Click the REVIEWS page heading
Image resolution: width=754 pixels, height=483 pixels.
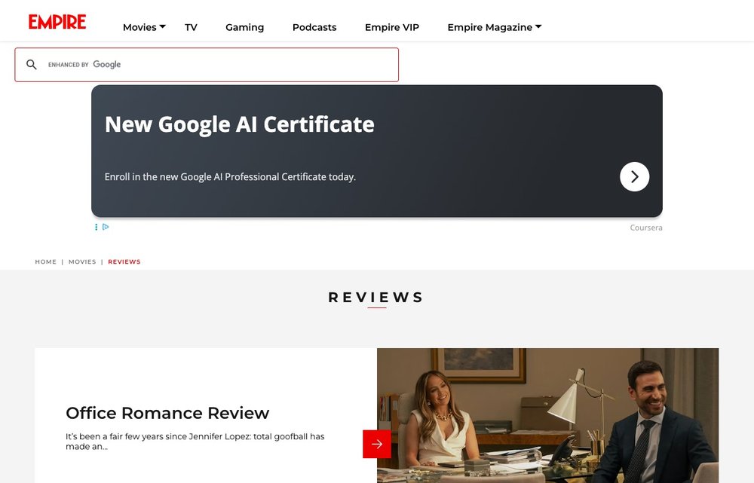[x=376, y=298]
